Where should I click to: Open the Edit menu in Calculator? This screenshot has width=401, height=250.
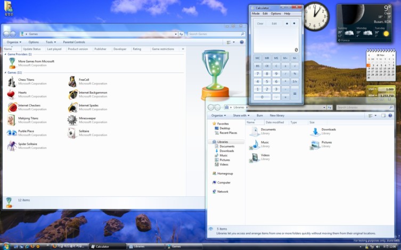pyautogui.click(x=265, y=13)
